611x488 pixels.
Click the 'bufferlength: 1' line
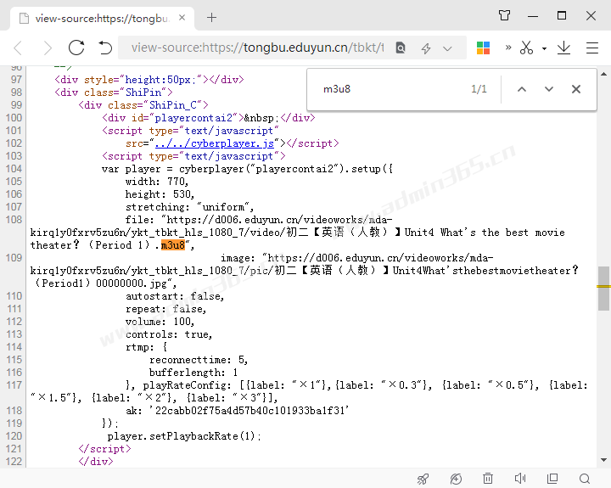193,373
